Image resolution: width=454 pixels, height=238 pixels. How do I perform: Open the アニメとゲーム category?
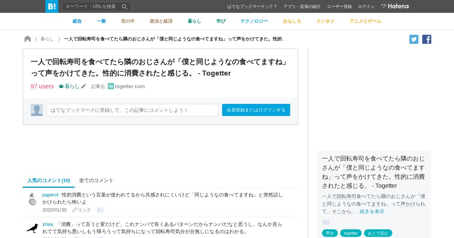tap(365, 21)
